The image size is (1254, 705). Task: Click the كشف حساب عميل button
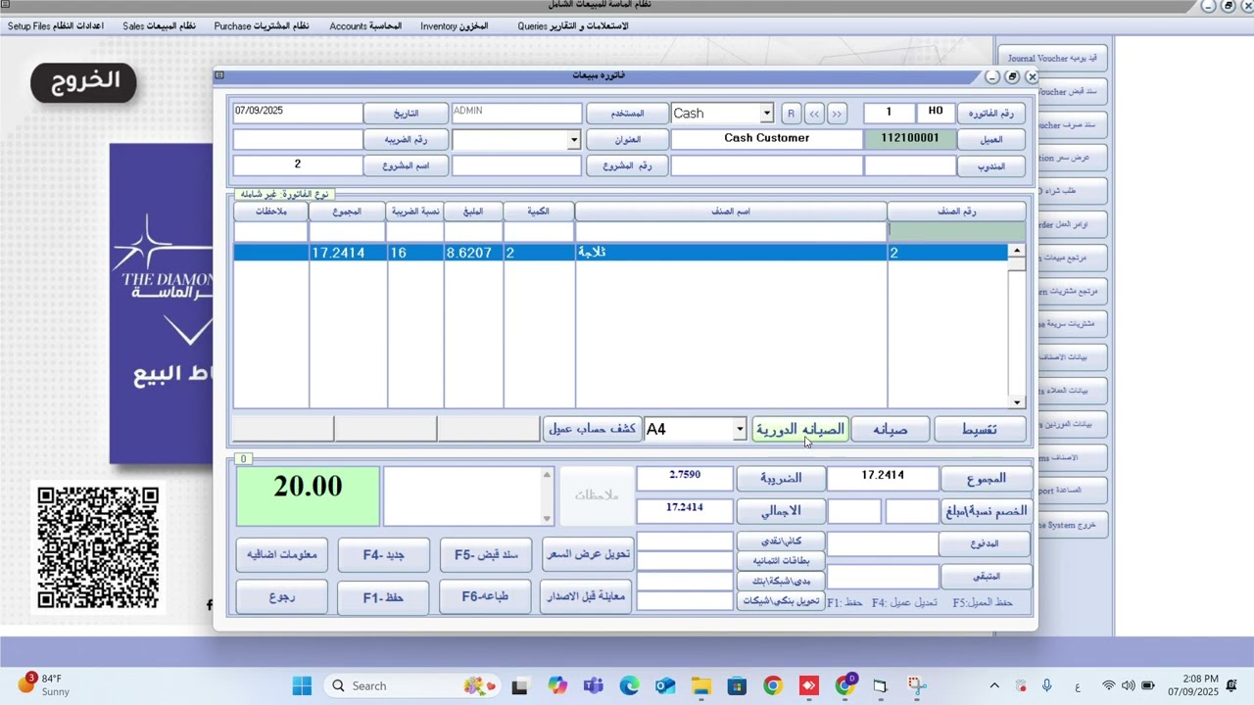pyautogui.click(x=592, y=429)
